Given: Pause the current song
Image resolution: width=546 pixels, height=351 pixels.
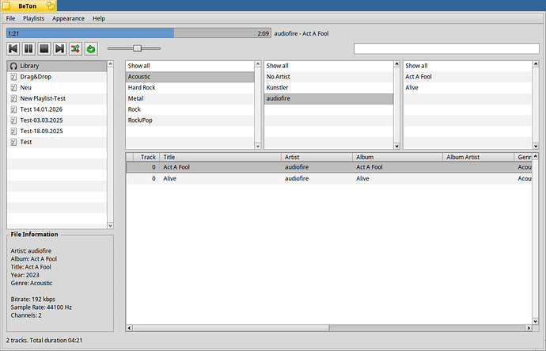Looking at the screenshot, I should pos(28,49).
